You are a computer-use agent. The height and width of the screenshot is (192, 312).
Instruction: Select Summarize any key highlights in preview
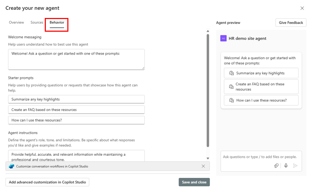tap(261, 73)
